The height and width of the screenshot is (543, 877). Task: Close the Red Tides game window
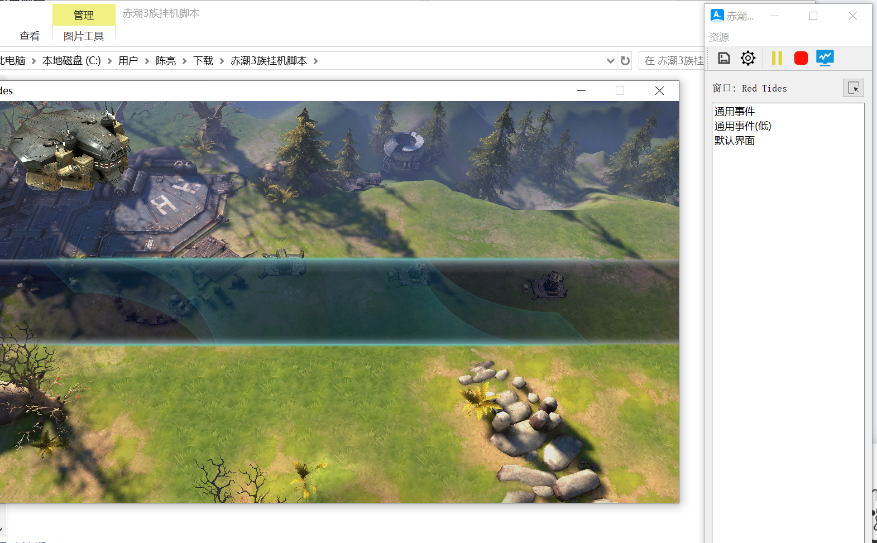pyautogui.click(x=659, y=90)
